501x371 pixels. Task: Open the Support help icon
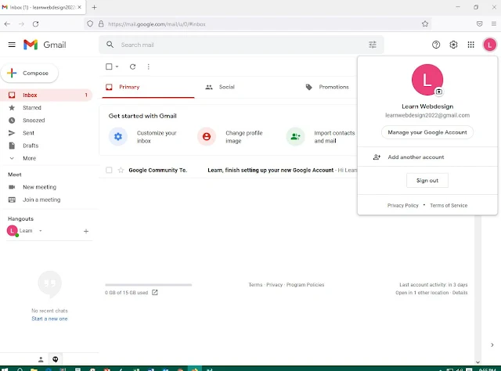click(436, 45)
